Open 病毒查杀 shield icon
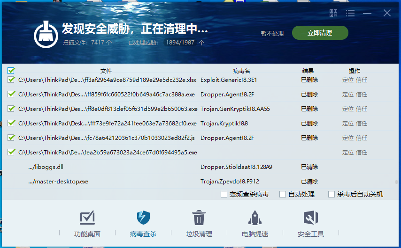Screen dimensions: 401x248 point(143,218)
